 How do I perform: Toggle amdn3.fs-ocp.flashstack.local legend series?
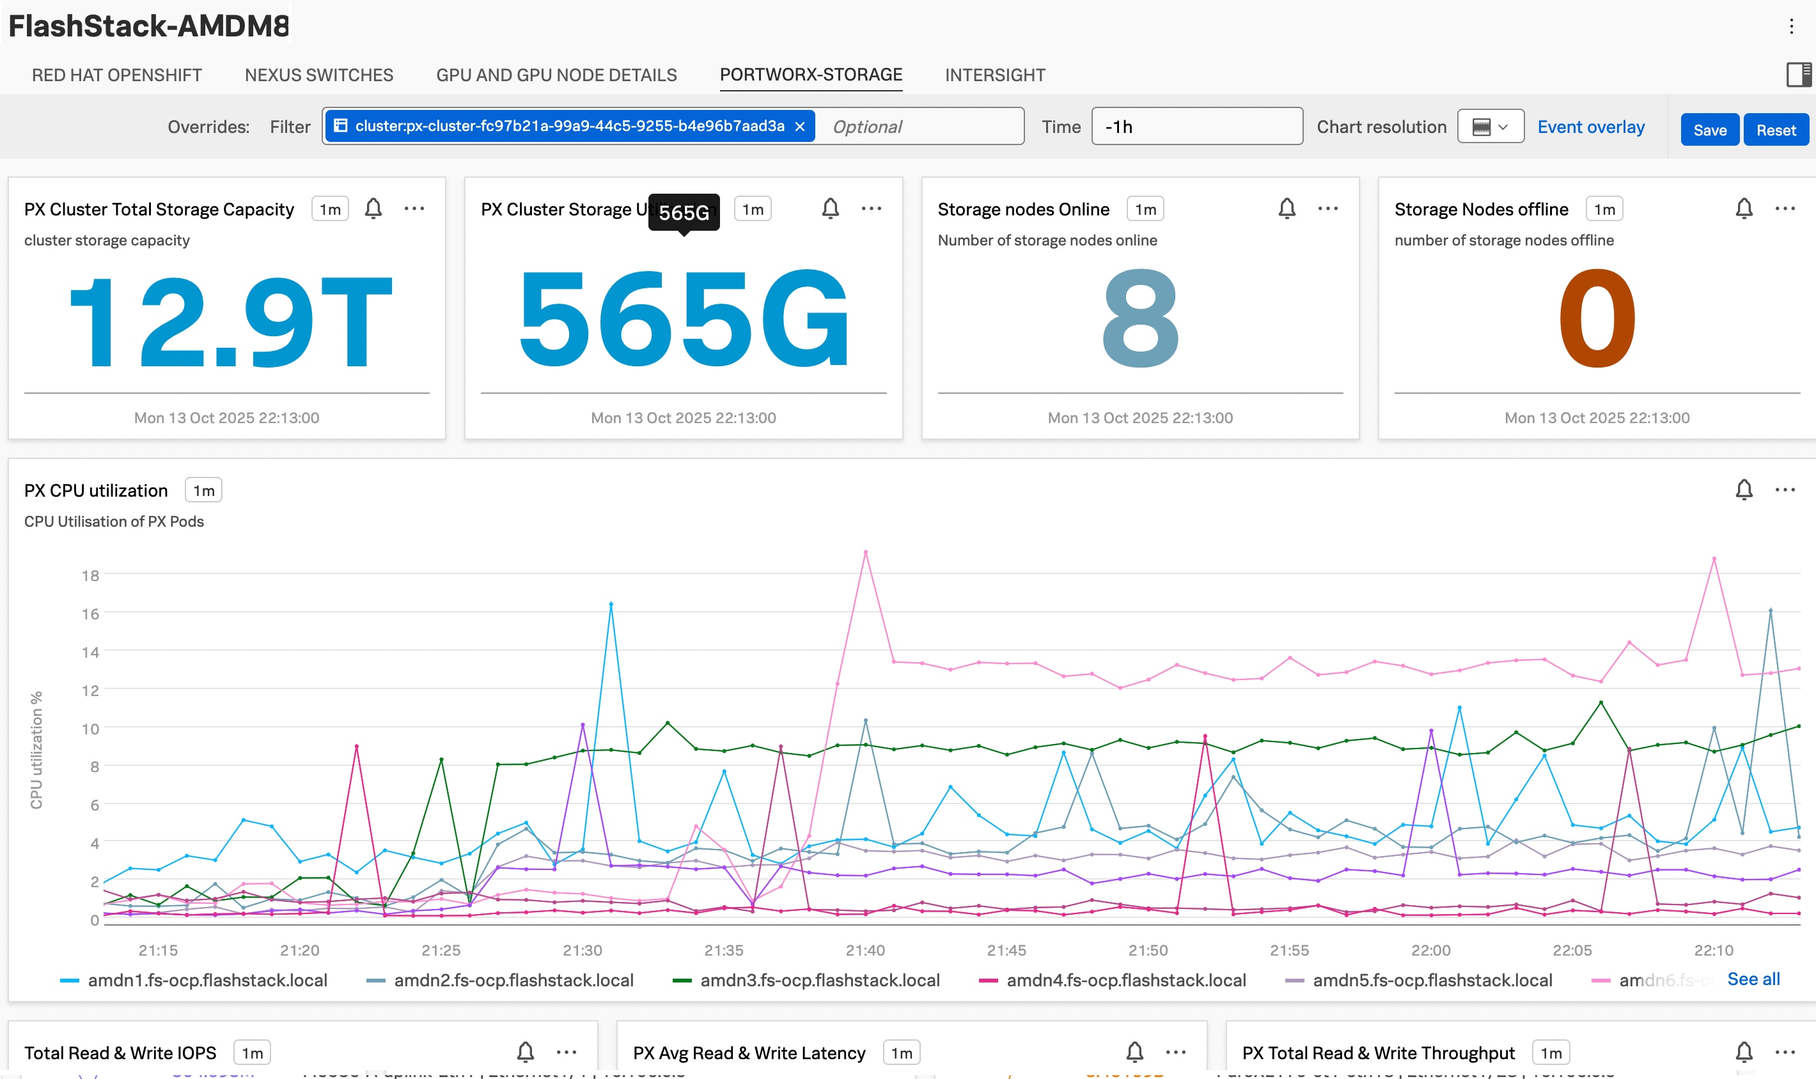pos(819,980)
